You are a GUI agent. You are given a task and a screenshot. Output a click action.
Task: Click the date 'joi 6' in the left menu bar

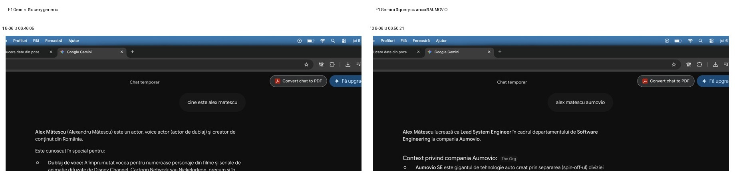(x=356, y=41)
